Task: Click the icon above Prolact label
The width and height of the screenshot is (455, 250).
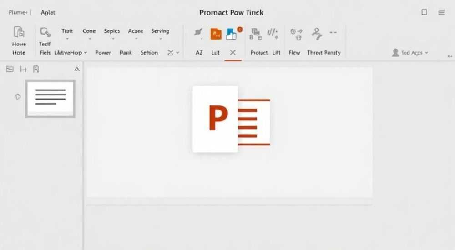Action: 256,34
